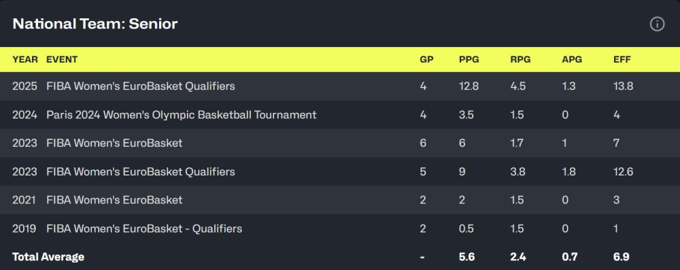Click the 13.8 EFF value in first row
The width and height of the screenshot is (680, 270).
(x=623, y=86)
